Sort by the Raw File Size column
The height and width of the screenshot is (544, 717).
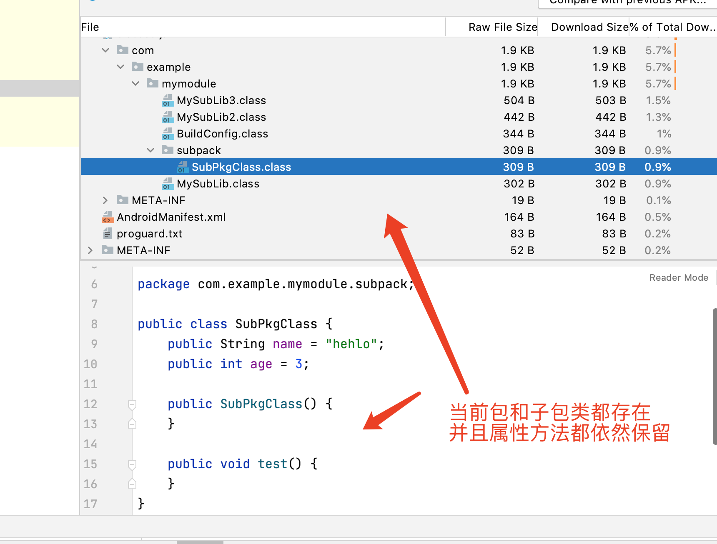(503, 27)
